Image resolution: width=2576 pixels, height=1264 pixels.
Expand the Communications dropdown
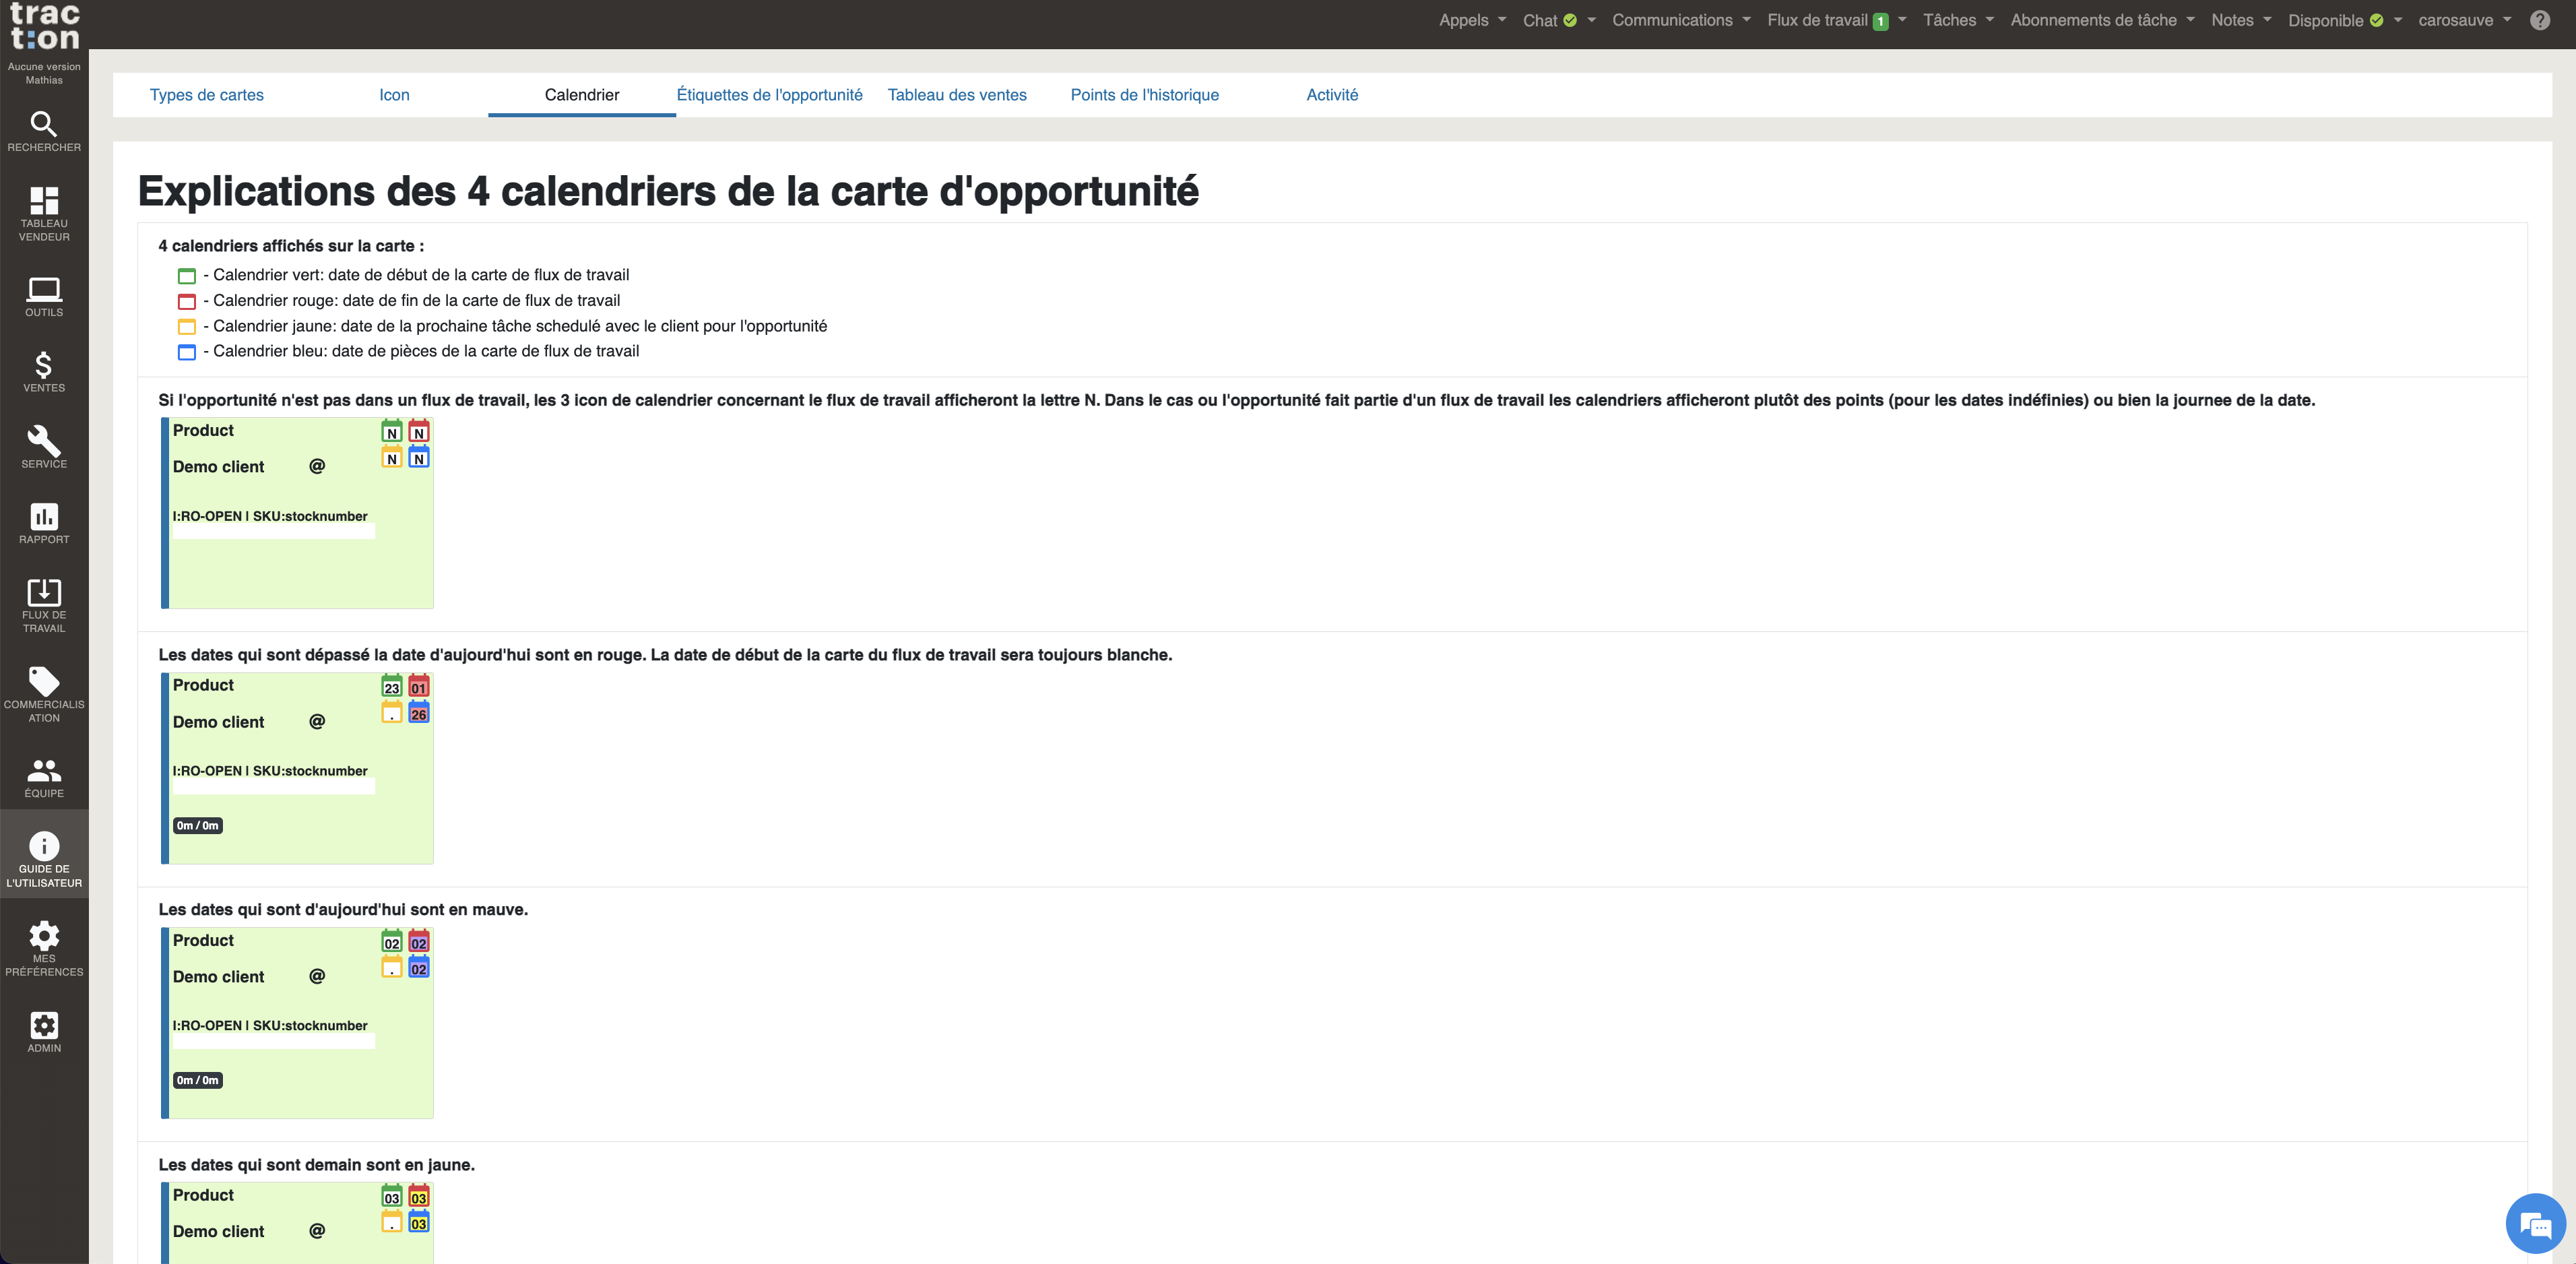pos(1681,20)
